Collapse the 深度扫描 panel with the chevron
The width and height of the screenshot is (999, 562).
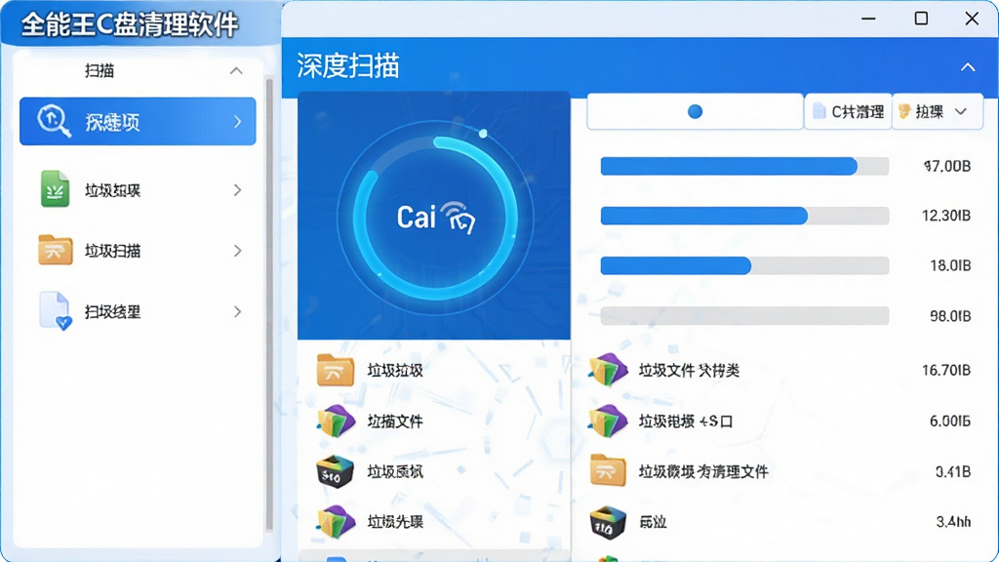[968, 67]
